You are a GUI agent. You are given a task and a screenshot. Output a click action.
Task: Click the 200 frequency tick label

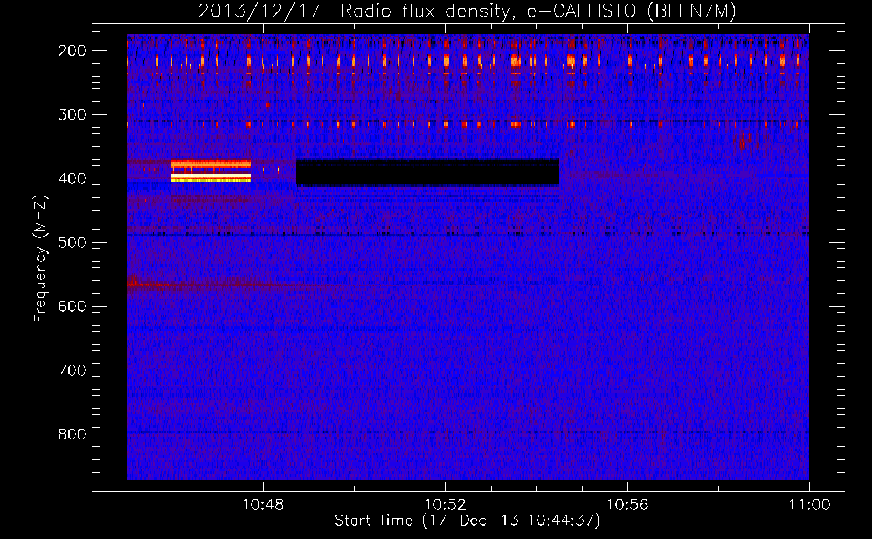click(72, 51)
